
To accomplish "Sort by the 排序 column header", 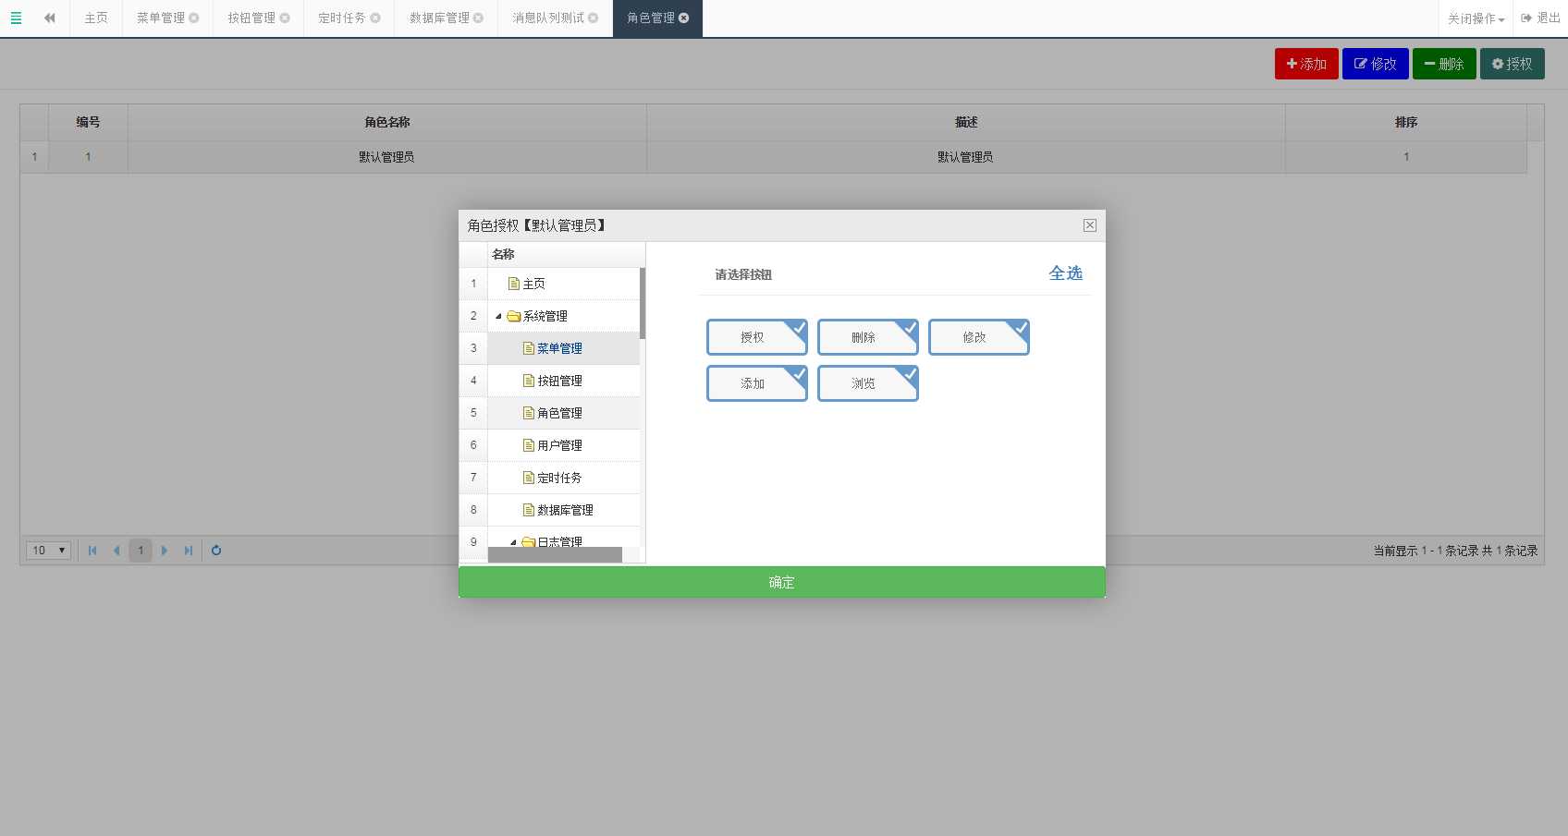I will [1406, 122].
